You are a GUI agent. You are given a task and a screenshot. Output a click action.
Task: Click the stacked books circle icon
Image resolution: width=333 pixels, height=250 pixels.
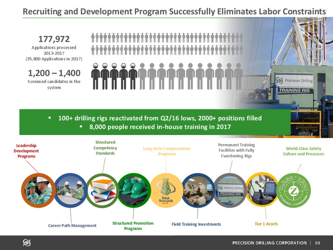pos(102,191)
